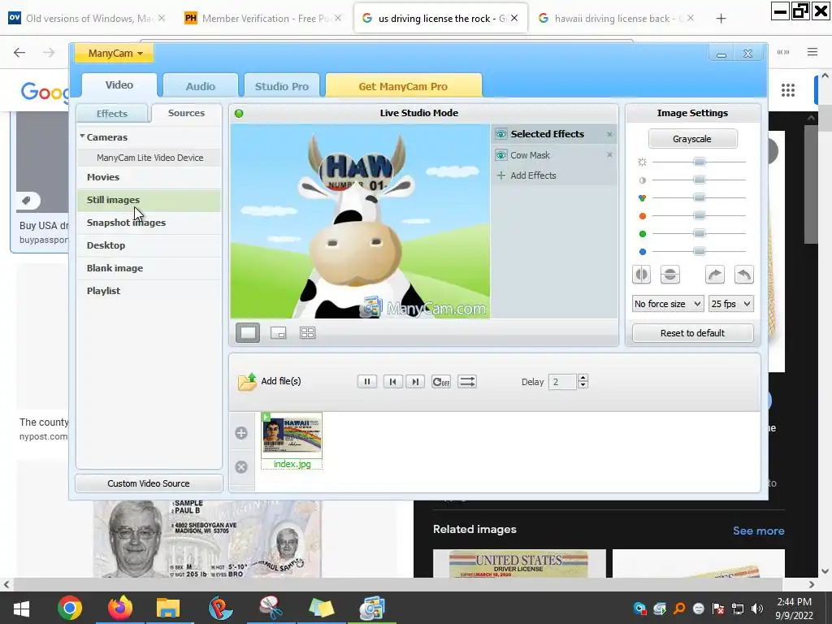The height and width of the screenshot is (624, 832).
Task: Increase Delay with the up stepper arrow
Action: [x=583, y=378]
